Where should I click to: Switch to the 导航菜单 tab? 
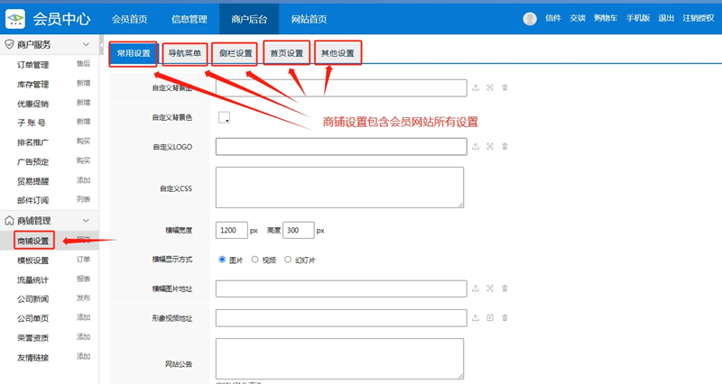(x=184, y=53)
